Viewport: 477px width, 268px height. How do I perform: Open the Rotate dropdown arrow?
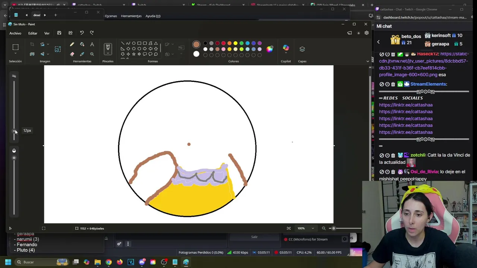pos(48,44)
